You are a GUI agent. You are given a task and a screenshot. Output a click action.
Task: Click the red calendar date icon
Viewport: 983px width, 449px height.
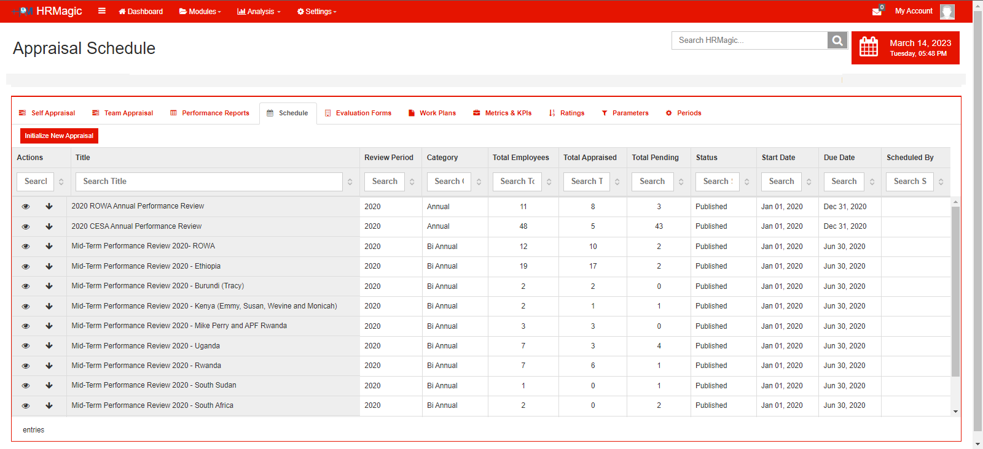point(869,47)
